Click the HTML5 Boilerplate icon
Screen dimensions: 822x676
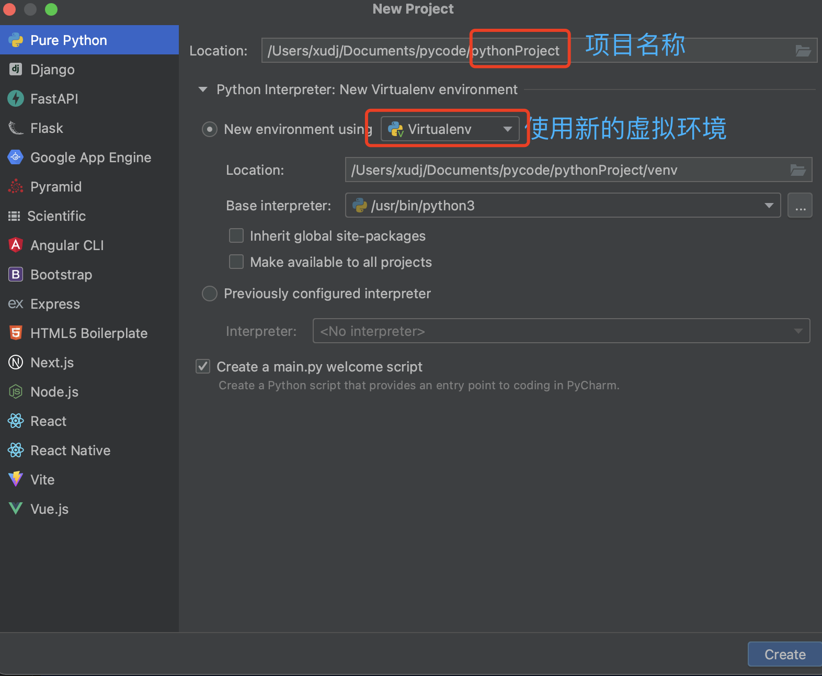[x=16, y=333]
